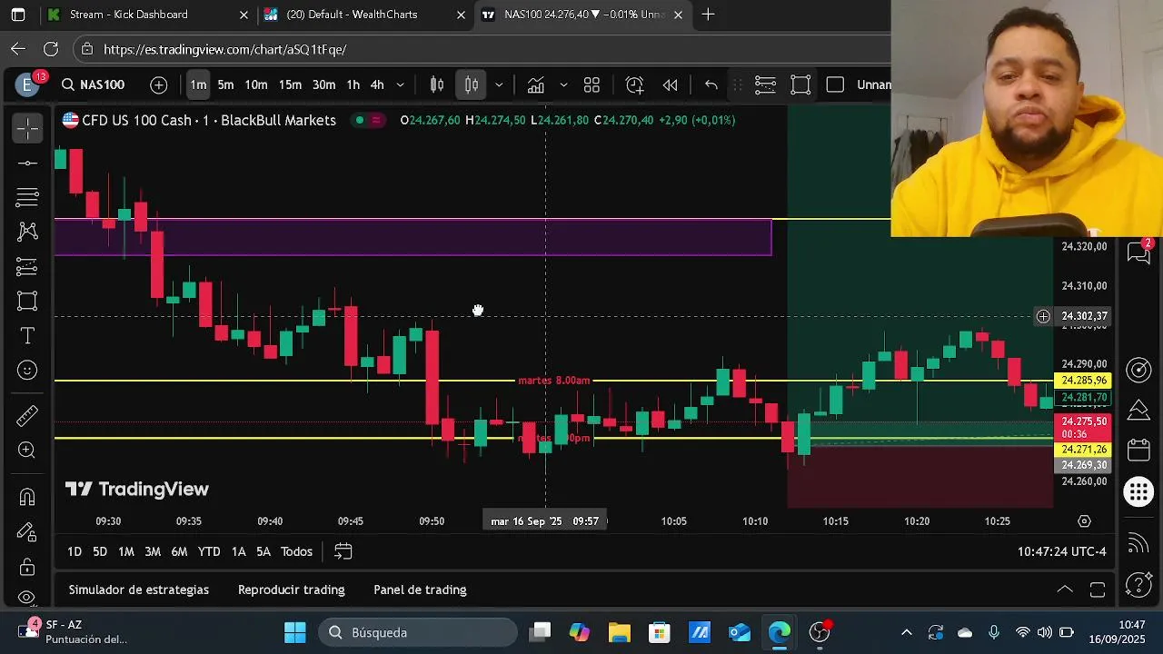Image resolution: width=1163 pixels, height=654 pixels.
Task: Open the calendar panel in right sidebar
Action: coord(1138,451)
